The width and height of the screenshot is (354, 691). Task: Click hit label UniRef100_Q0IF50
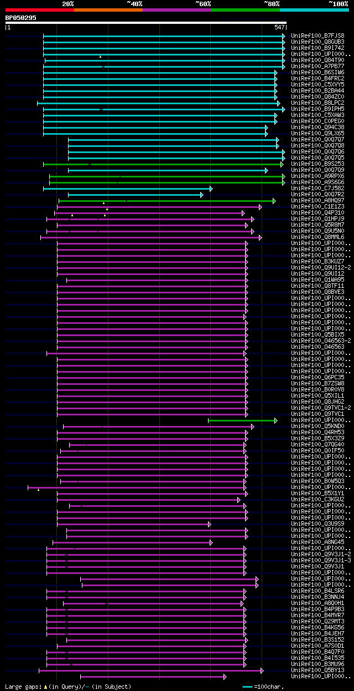coord(317,450)
